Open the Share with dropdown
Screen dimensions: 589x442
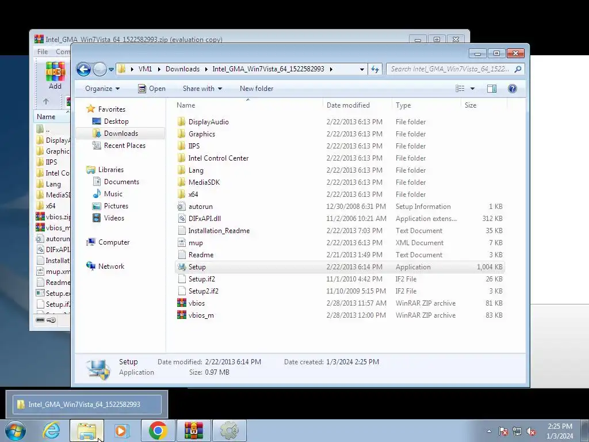(202, 89)
